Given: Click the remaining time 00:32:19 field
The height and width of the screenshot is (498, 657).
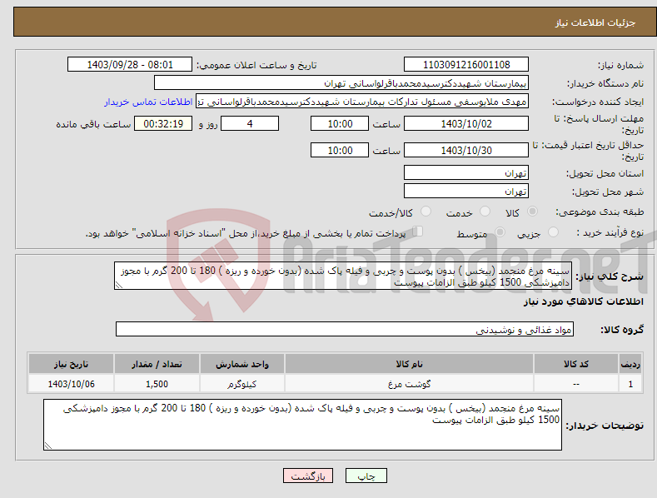Looking at the screenshot, I should [x=163, y=123].
